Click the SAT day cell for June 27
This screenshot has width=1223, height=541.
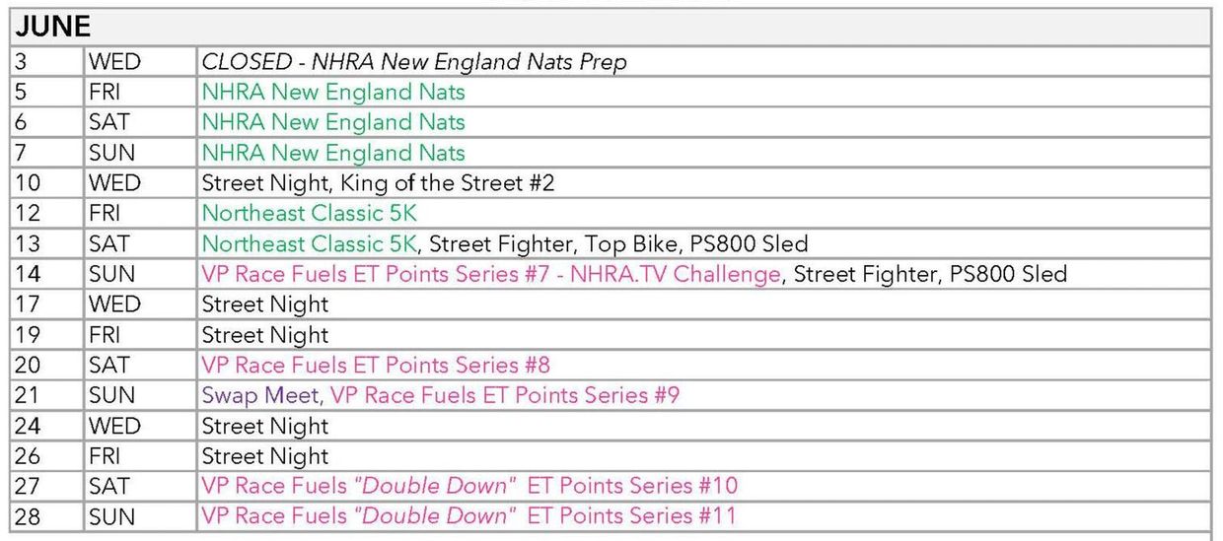[109, 486]
